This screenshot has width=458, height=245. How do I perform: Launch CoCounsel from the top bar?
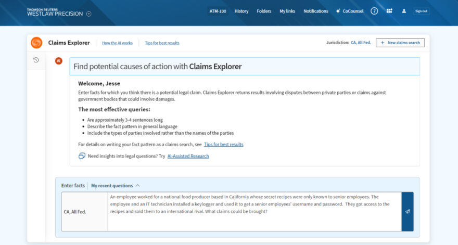click(x=350, y=11)
